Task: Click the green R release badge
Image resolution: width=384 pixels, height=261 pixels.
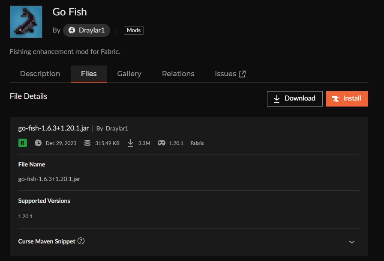Action: click(x=23, y=143)
